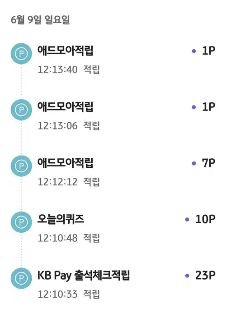Select the purple dot beside 10P
Image resolution: width=226 pixels, height=313 pixels.
click(x=187, y=220)
